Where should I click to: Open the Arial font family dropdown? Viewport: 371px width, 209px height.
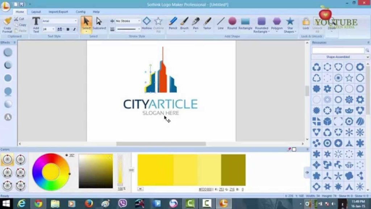[60, 21]
